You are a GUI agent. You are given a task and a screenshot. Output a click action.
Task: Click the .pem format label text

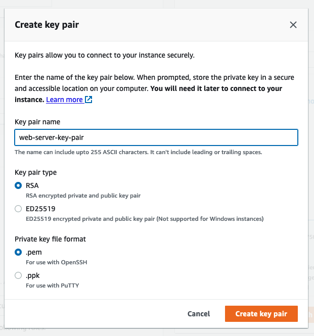tap(33, 252)
